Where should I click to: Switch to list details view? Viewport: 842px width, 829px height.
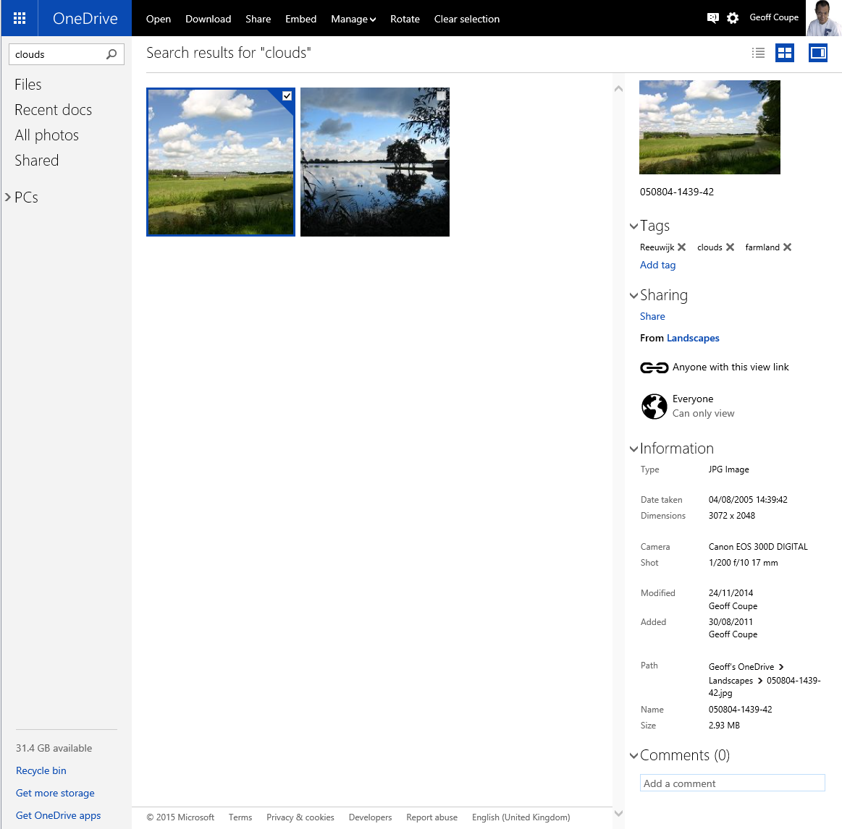click(x=758, y=53)
